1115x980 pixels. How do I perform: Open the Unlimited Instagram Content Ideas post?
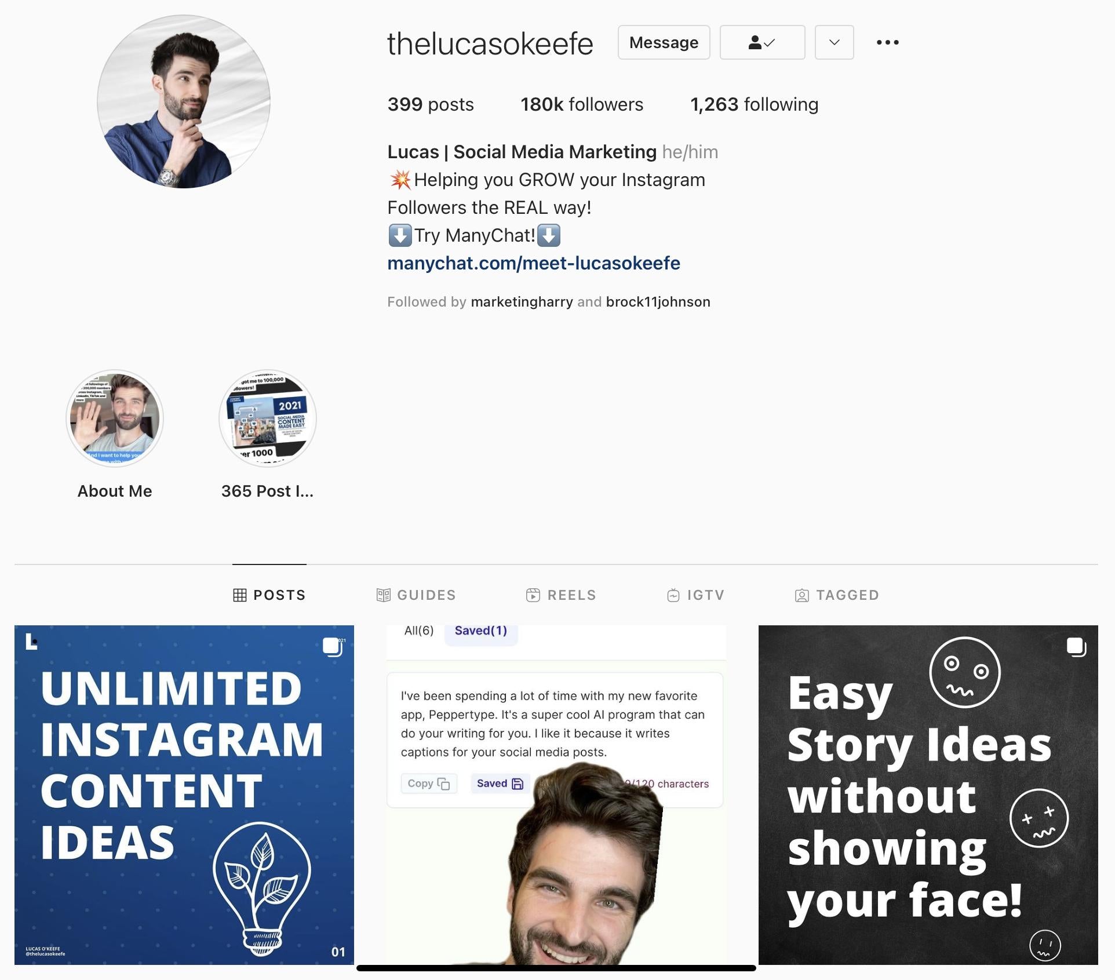pyautogui.click(x=184, y=795)
